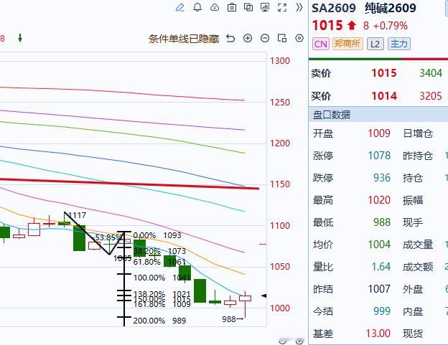Expand more toolbar options double chevron
This screenshot has width=448, height=345.
[x=299, y=7]
